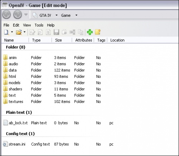This screenshot has height=156, width=179.
Task: Click the GTA IV breadcrumb segment
Action: [x=45, y=15]
